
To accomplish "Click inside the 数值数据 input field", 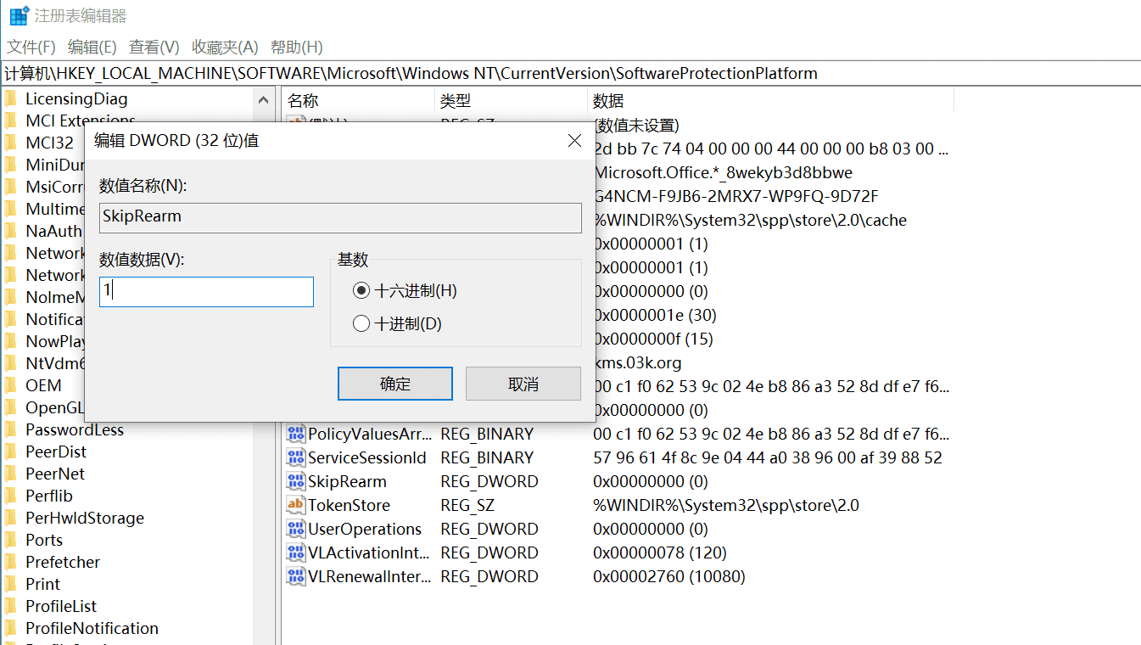I will 206,291.
